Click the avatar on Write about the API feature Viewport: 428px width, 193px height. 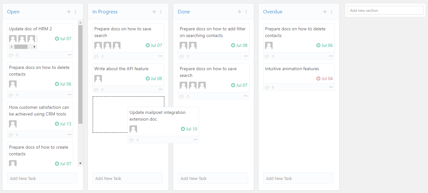click(x=98, y=79)
